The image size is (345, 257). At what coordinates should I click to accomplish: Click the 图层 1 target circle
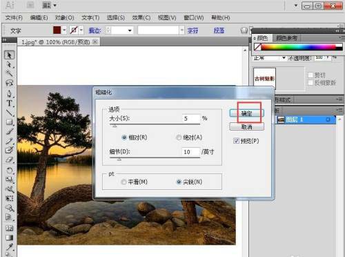tap(328, 120)
